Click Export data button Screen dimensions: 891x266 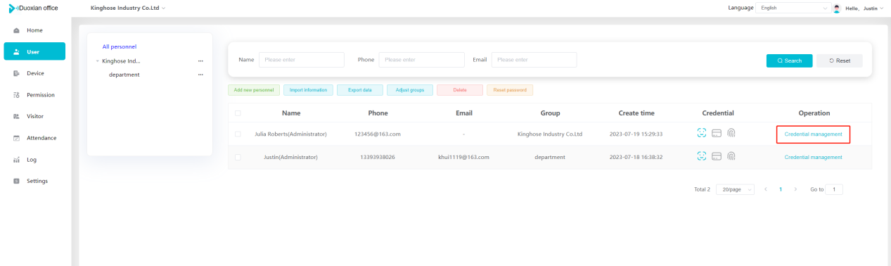click(360, 90)
